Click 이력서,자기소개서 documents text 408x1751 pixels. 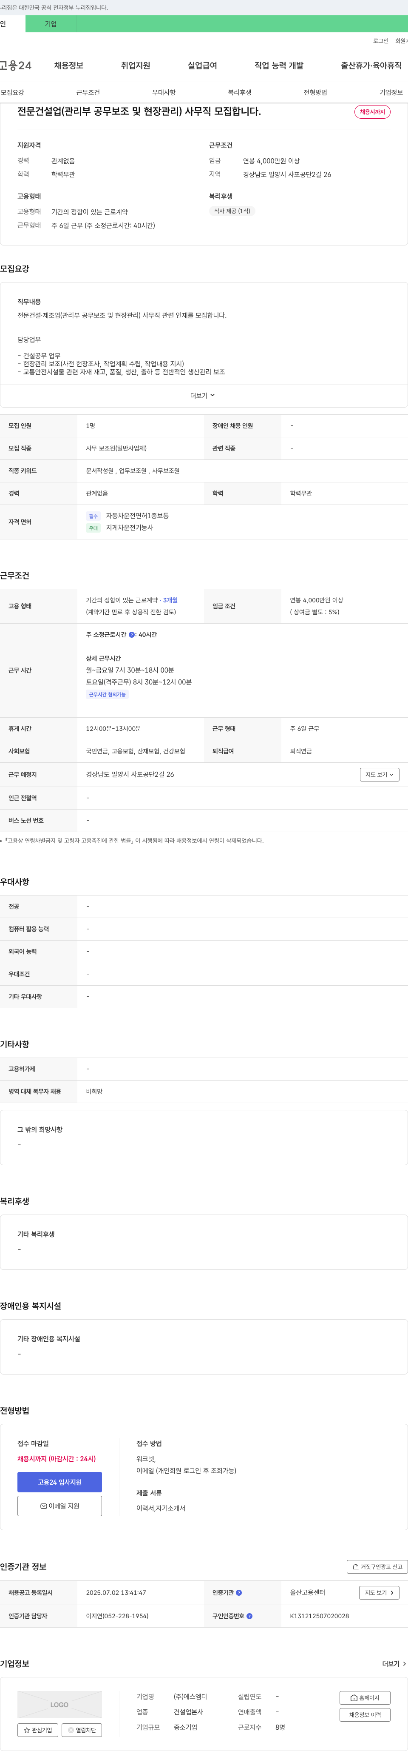[161, 1508]
